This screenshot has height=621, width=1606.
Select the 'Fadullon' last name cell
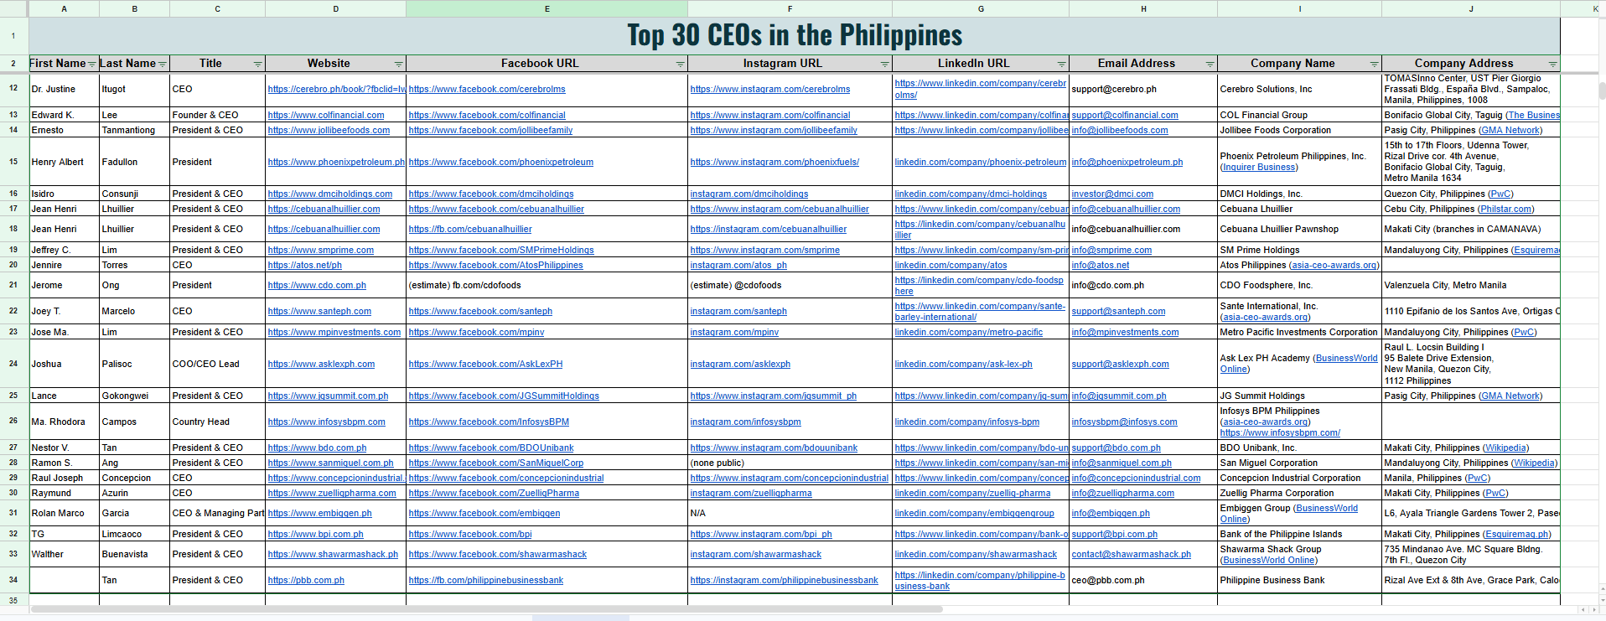[135, 162]
